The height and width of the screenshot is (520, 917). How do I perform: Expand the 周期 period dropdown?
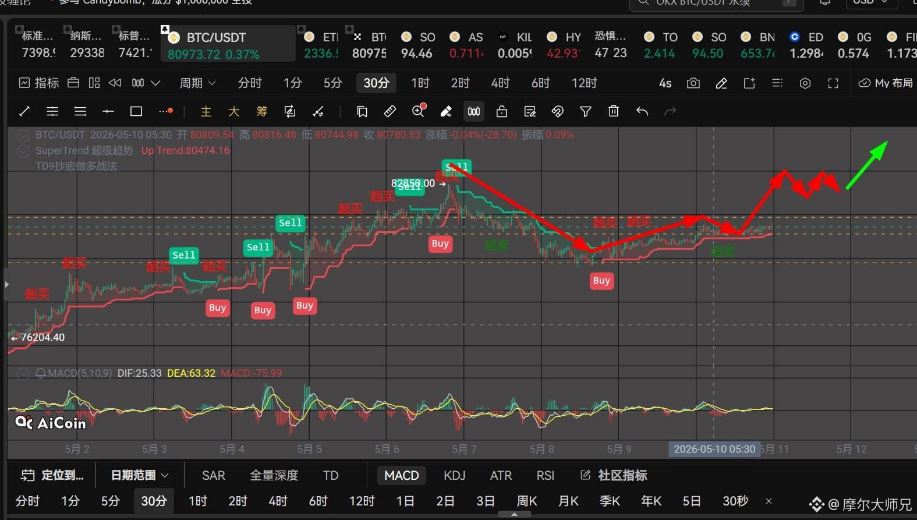tap(197, 83)
